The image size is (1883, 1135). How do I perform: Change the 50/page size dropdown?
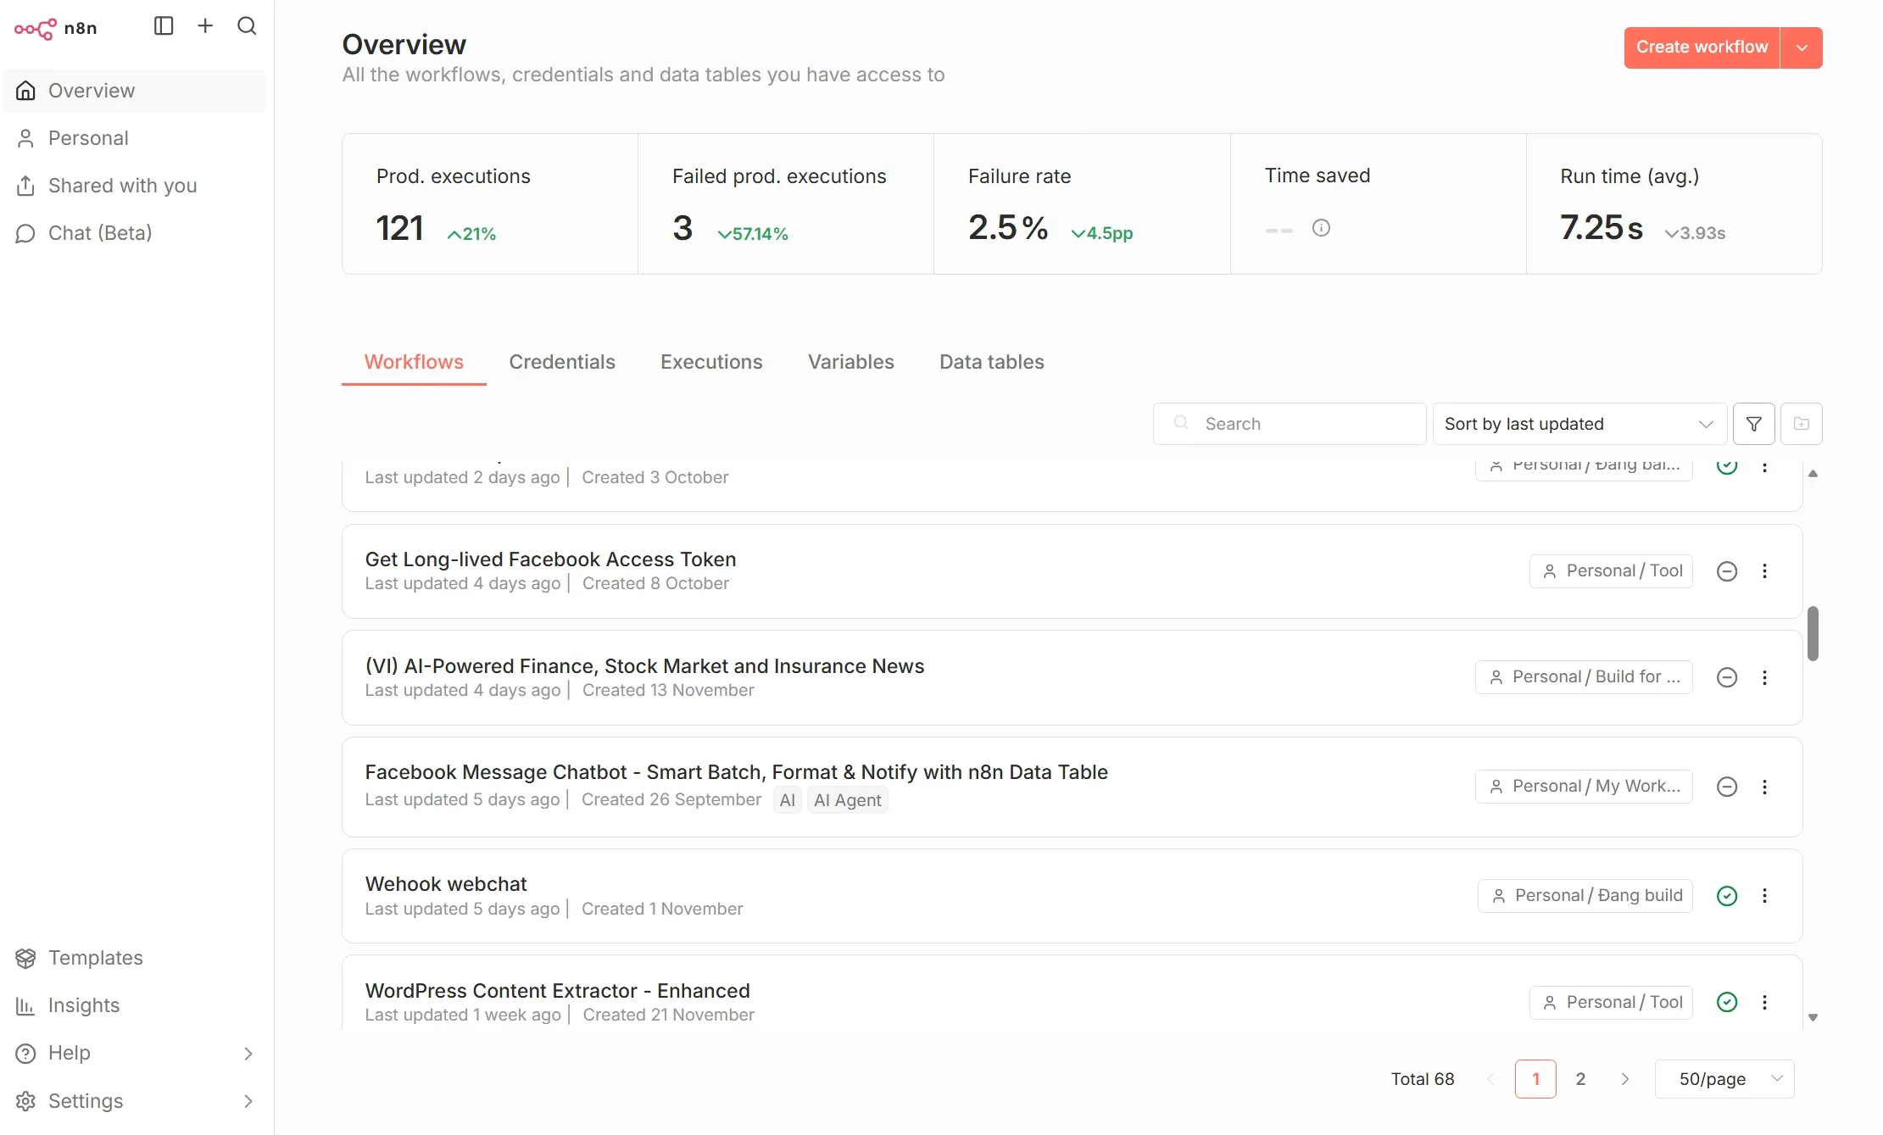1724,1079
